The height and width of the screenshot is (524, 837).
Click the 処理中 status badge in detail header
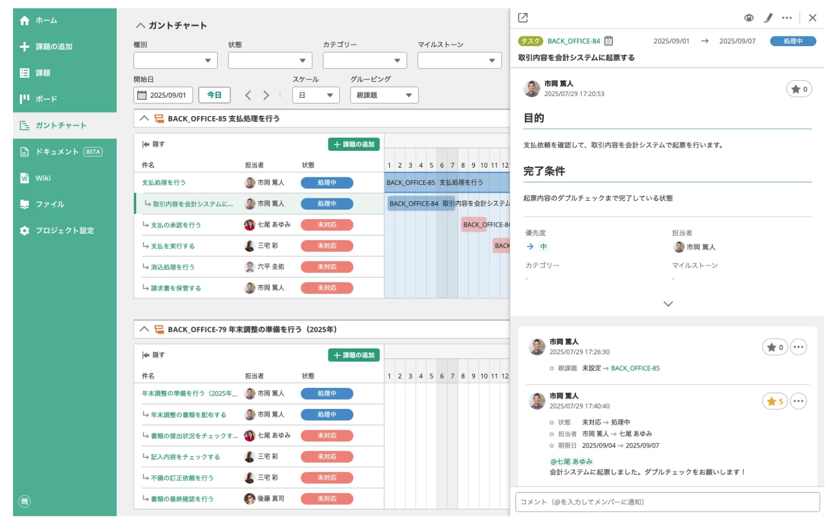coord(793,41)
